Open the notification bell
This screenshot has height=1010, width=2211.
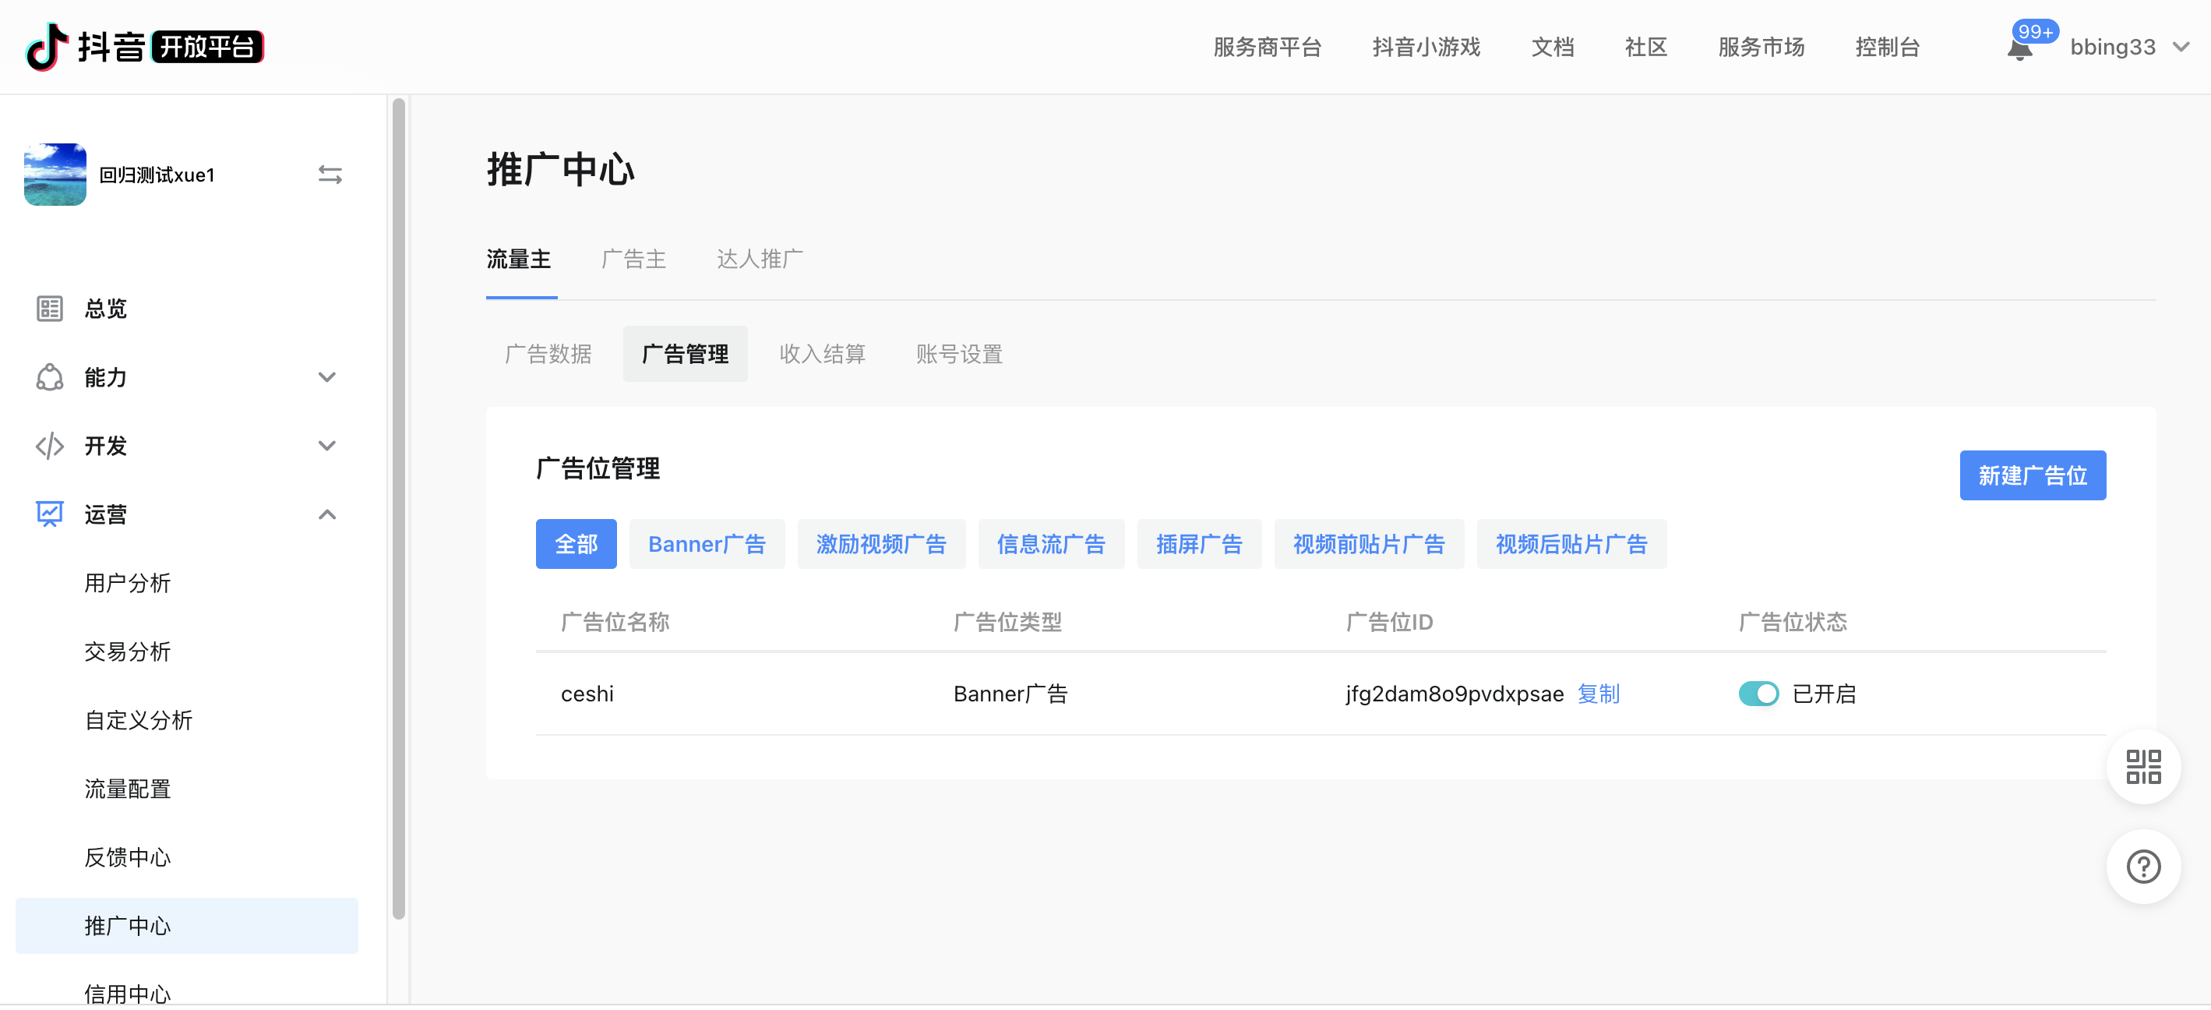coord(2019,50)
